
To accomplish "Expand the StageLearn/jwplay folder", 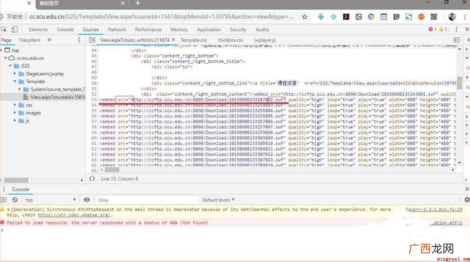I will (15, 73).
